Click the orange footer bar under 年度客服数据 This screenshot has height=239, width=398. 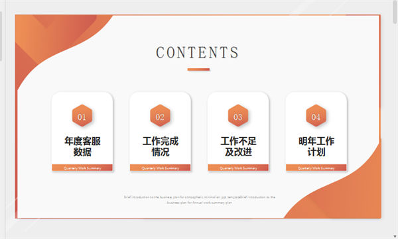82,167
